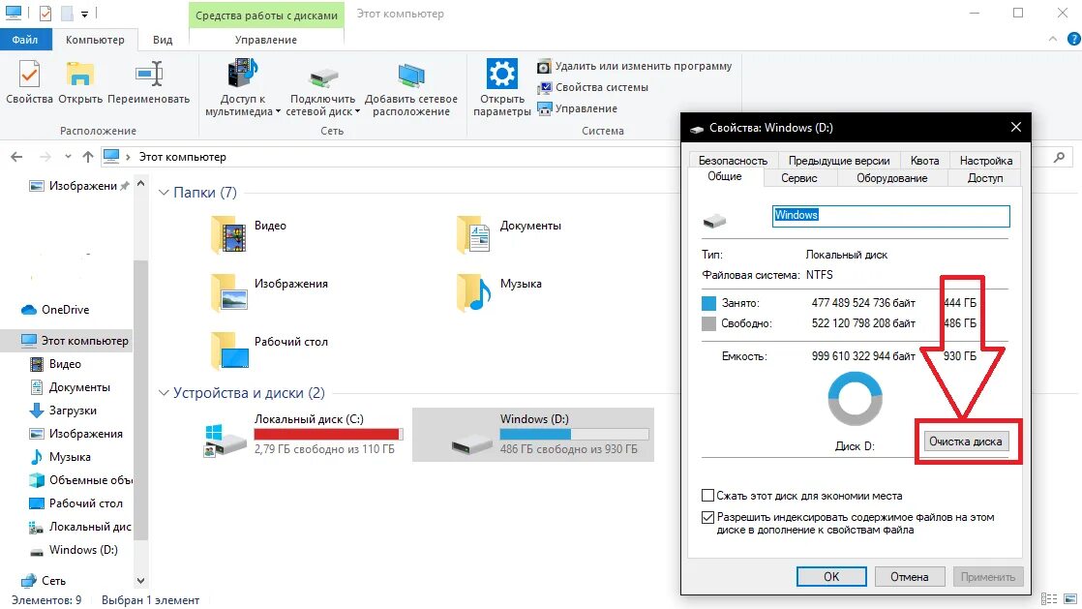Click pinned Изображения quick access item

pos(78,186)
